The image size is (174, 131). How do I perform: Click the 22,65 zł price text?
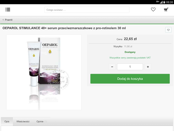[130, 39]
